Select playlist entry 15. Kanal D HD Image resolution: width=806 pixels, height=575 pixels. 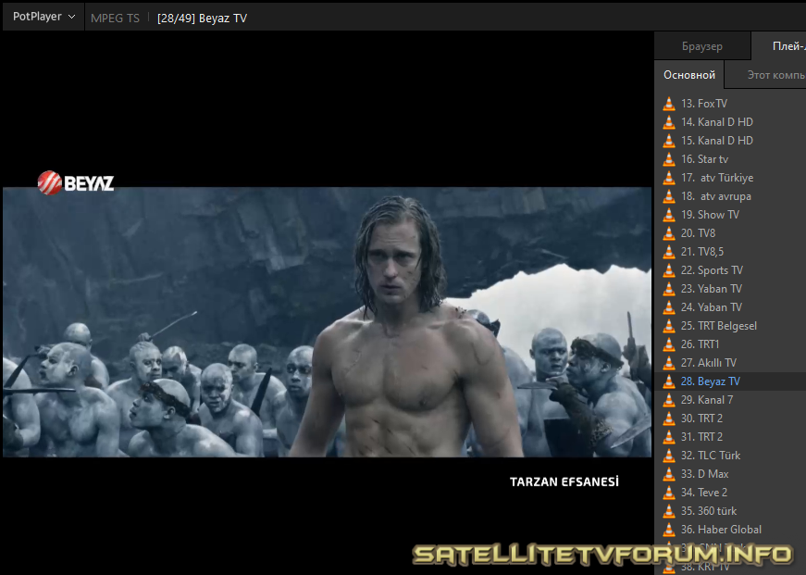[x=730, y=141]
